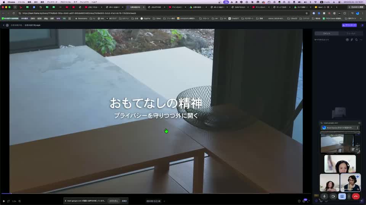Click the woman with headset video tile
This screenshot has height=205, width=366.
pyautogui.click(x=340, y=164)
